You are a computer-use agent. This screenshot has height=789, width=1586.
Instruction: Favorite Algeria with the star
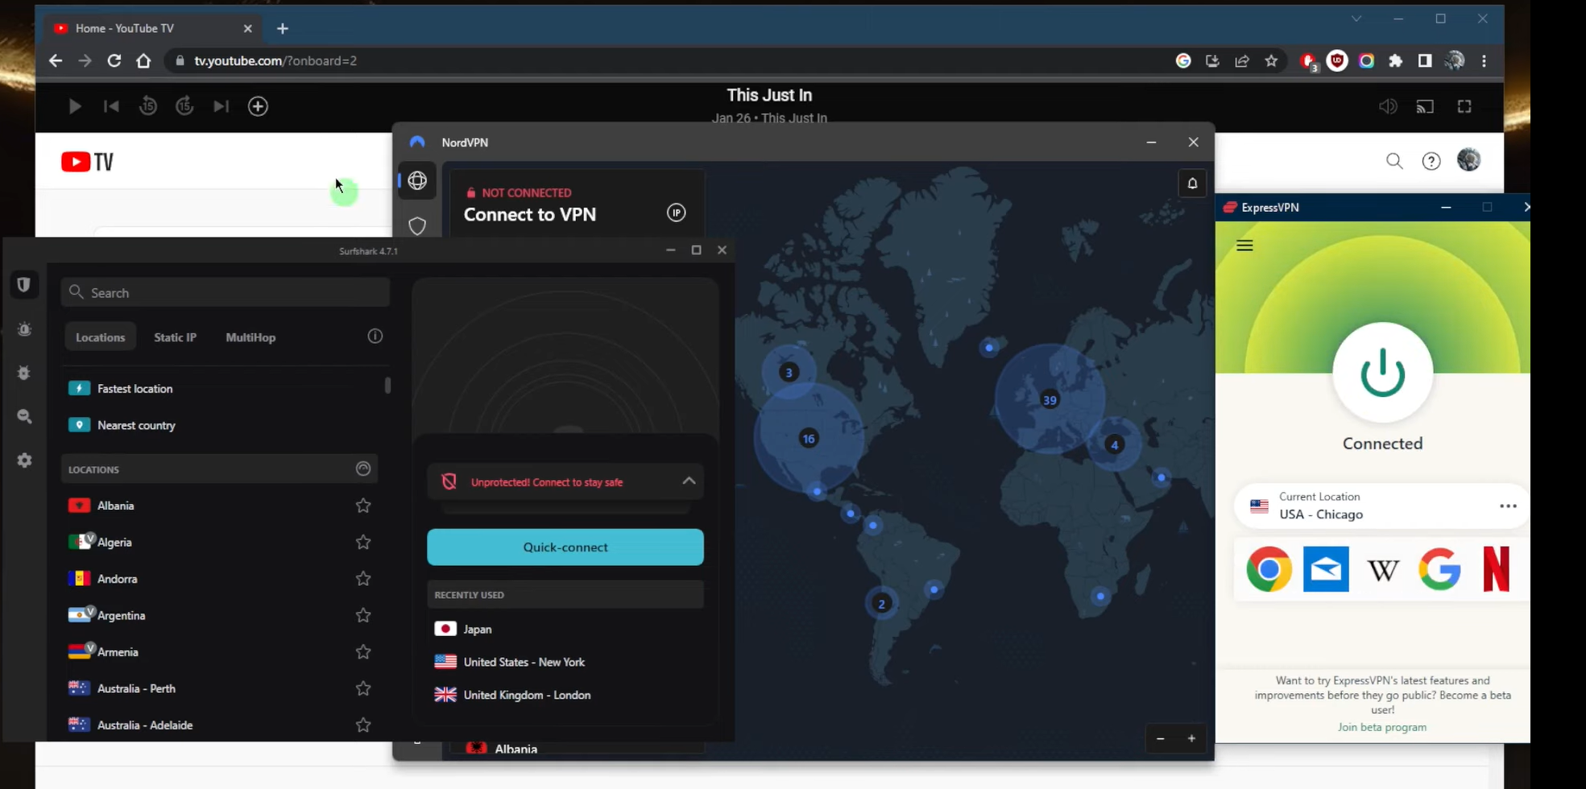[x=363, y=542]
